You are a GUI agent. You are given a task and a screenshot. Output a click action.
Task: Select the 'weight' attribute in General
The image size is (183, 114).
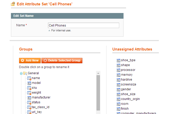[36, 93]
